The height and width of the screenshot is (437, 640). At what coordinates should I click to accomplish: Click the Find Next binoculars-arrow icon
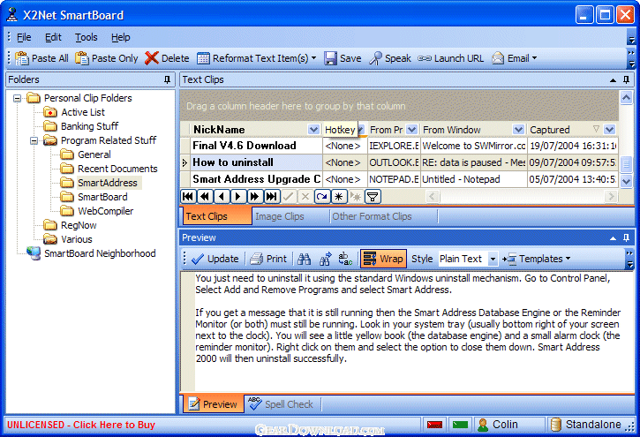click(x=326, y=259)
